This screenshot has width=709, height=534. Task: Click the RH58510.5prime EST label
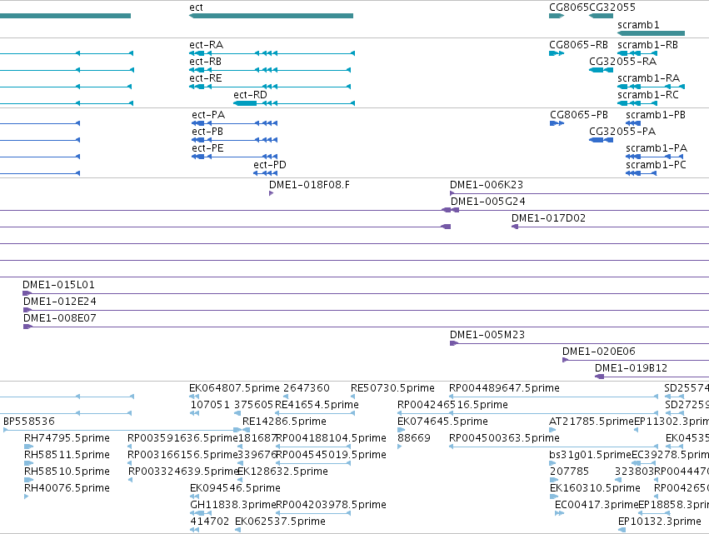[67, 472]
